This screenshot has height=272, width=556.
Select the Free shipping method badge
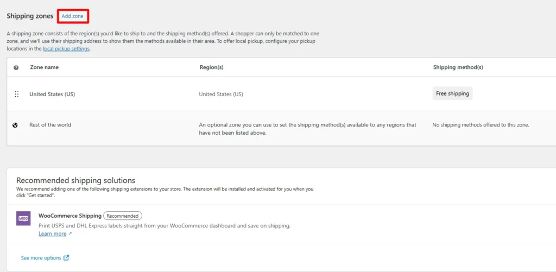[452, 93]
